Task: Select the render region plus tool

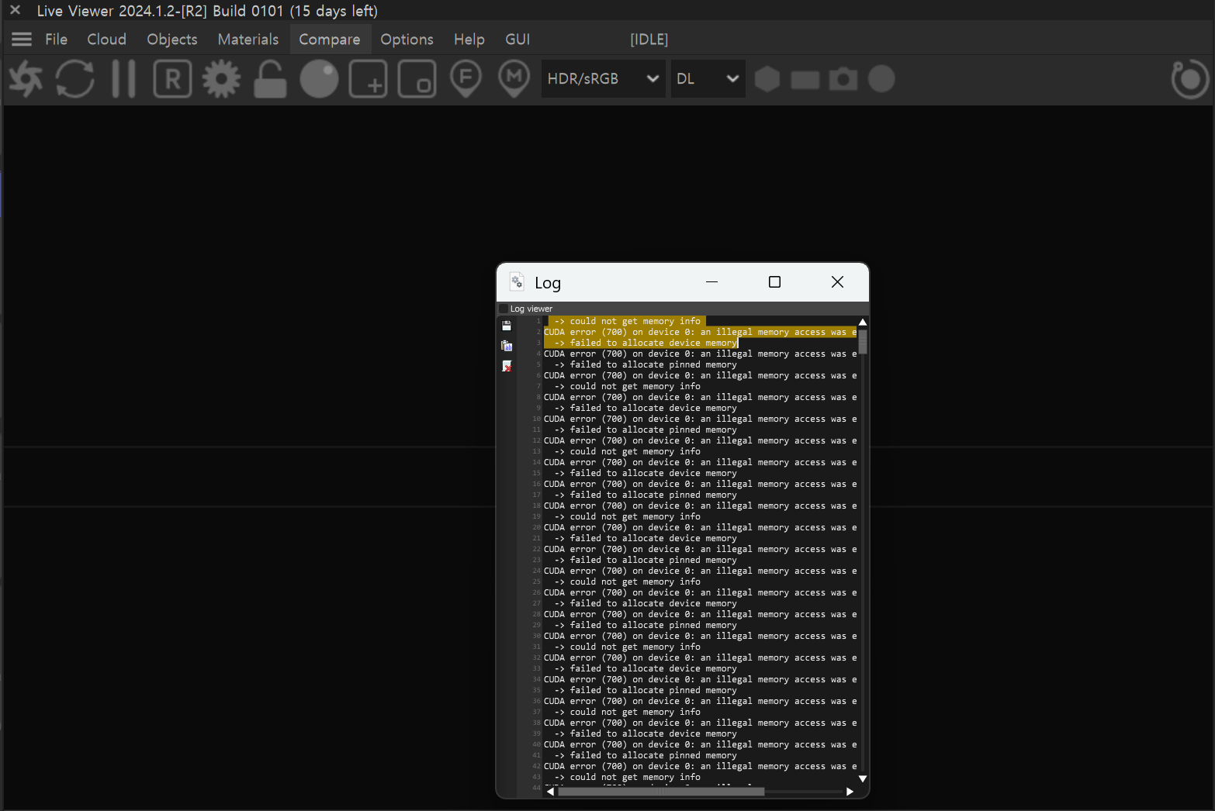Action: (x=368, y=79)
